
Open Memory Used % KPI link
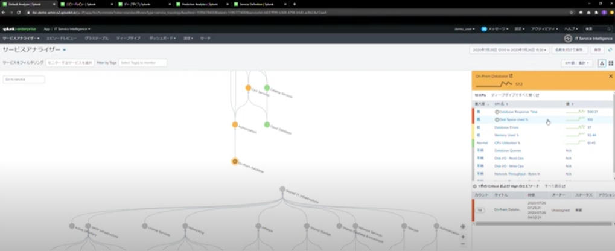[x=506, y=135]
